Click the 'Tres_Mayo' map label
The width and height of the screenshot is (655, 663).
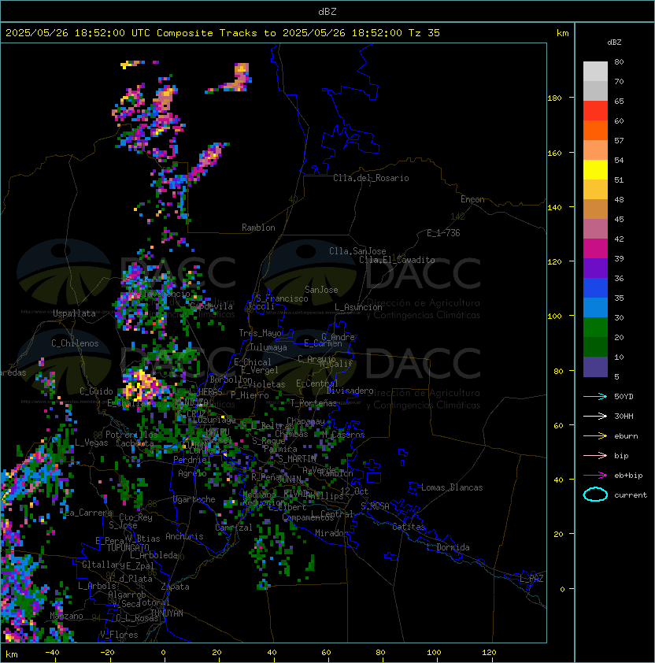[260, 333]
